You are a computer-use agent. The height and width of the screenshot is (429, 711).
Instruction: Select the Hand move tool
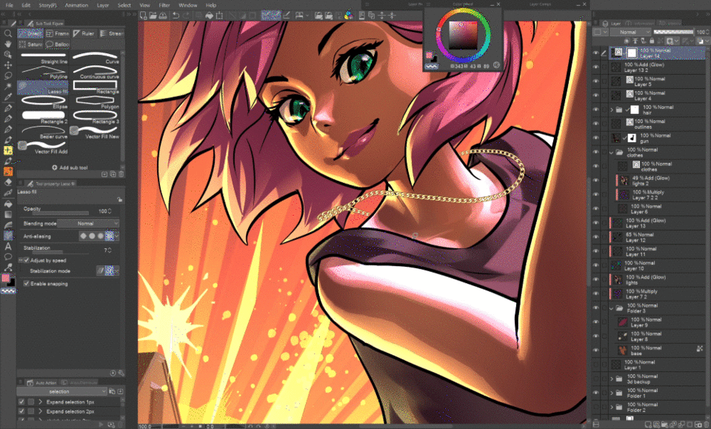(7, 44)
